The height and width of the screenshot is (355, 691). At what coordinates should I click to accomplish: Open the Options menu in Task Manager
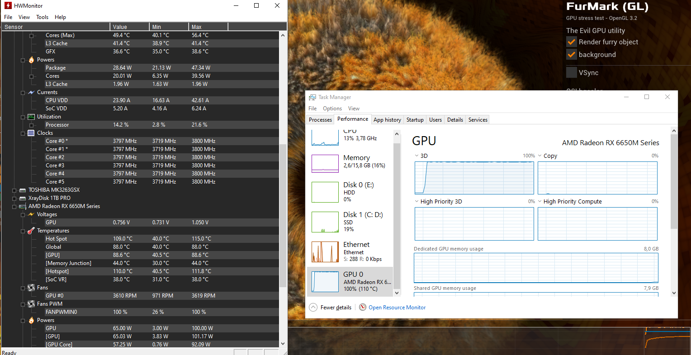(x=332, y=109)
